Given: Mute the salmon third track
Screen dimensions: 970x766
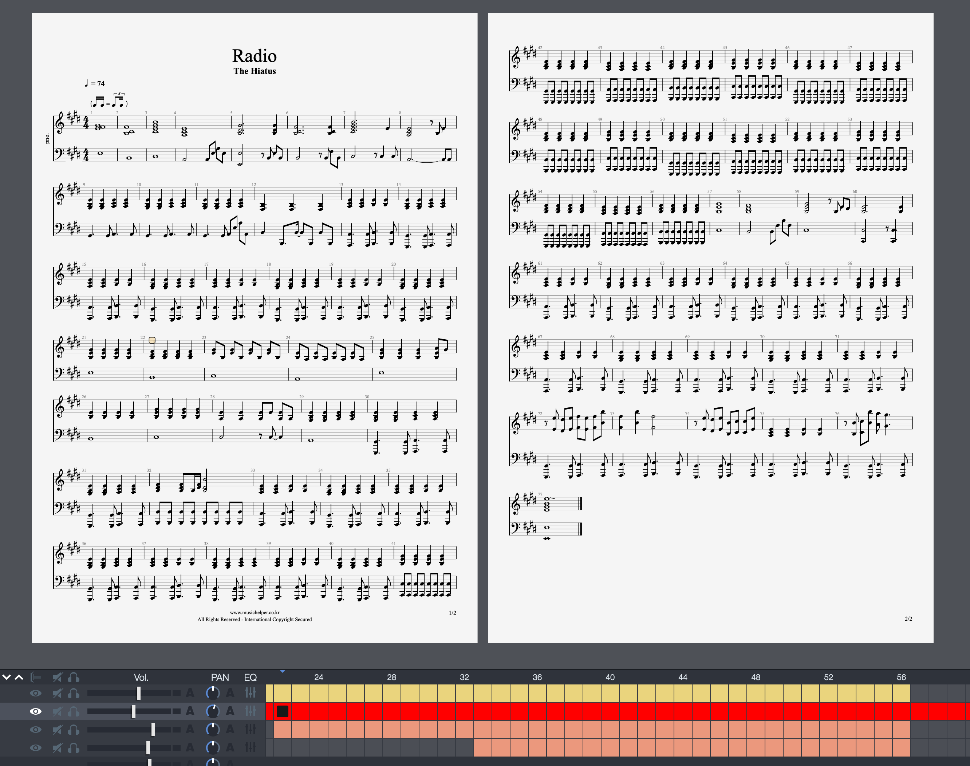Looking at the screenshot, I should click(x=58, y=730).
